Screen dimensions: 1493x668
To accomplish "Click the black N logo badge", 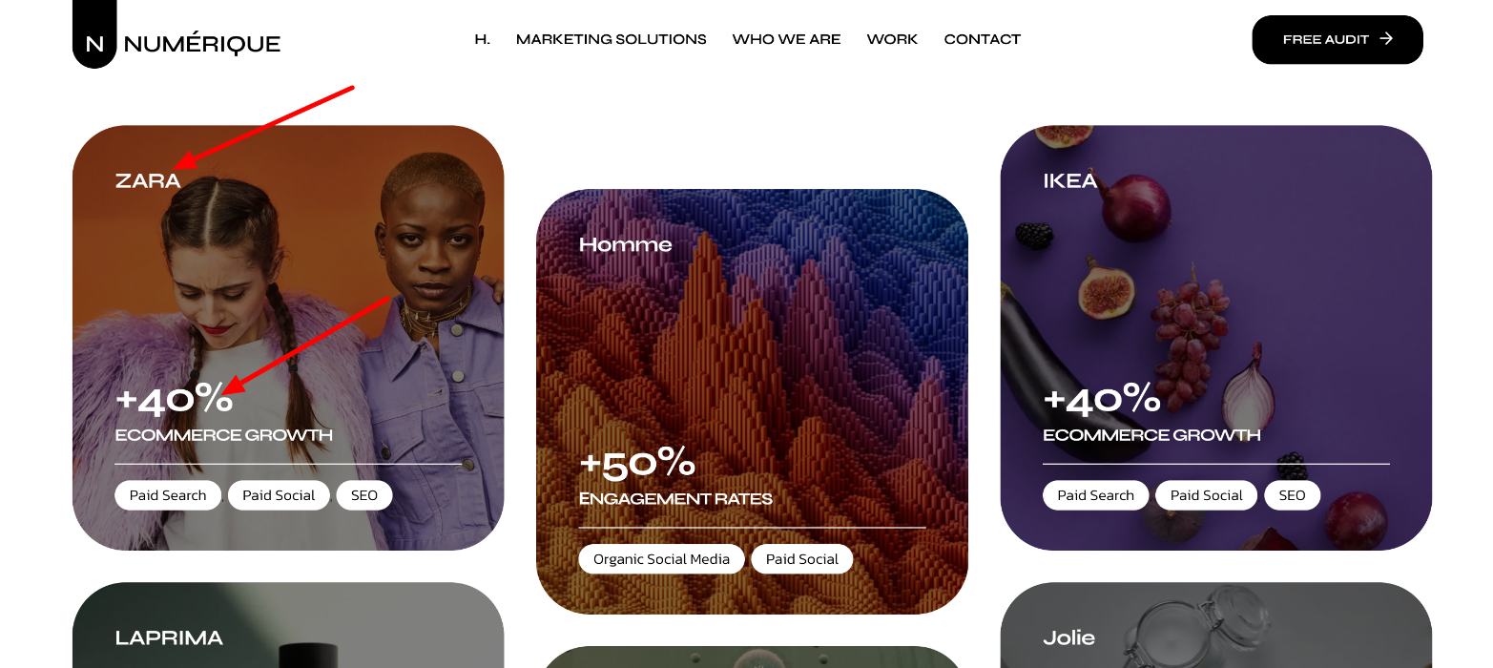I will 94,34.
